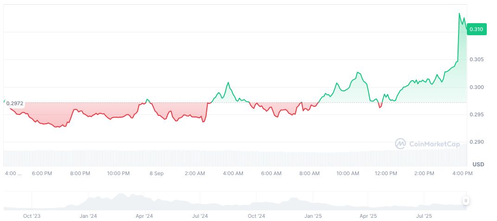Viewport: 497px width, 221px height.
Task: Select the 8 Sep date marker
Action: pyautogui.click(x=156, y=173)
